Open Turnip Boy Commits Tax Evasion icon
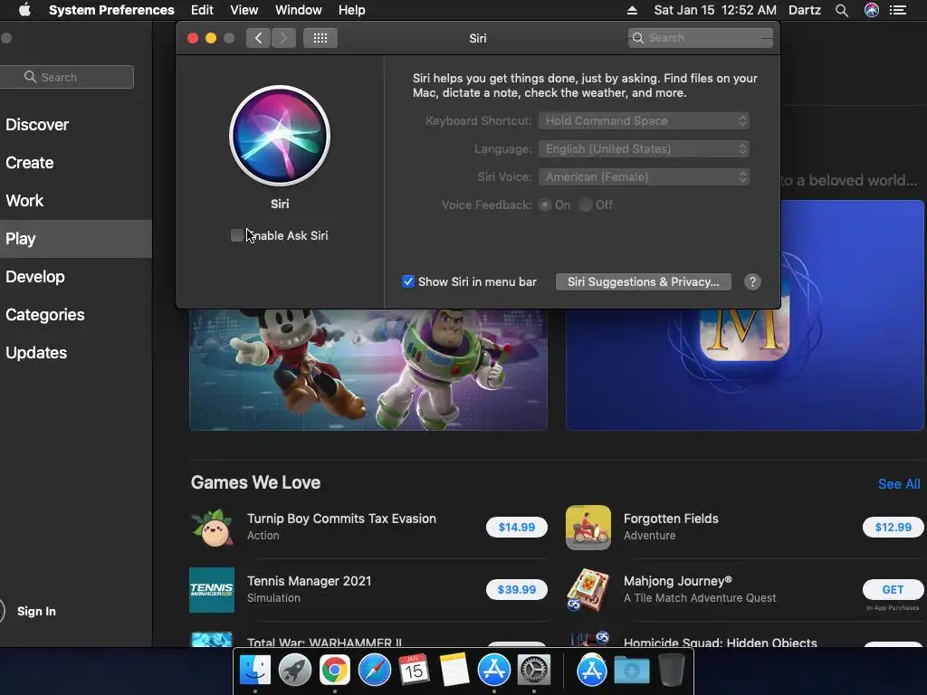 click(212, 528)
